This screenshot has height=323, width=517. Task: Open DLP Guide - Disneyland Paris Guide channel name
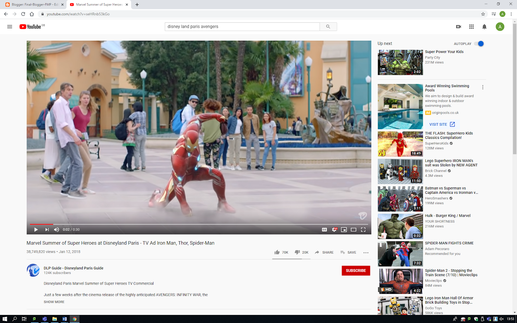(73, 268)
